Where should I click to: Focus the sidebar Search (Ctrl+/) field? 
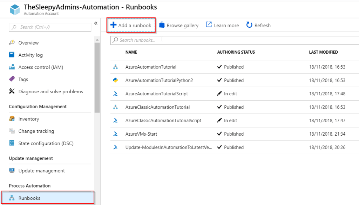[50, 27]
